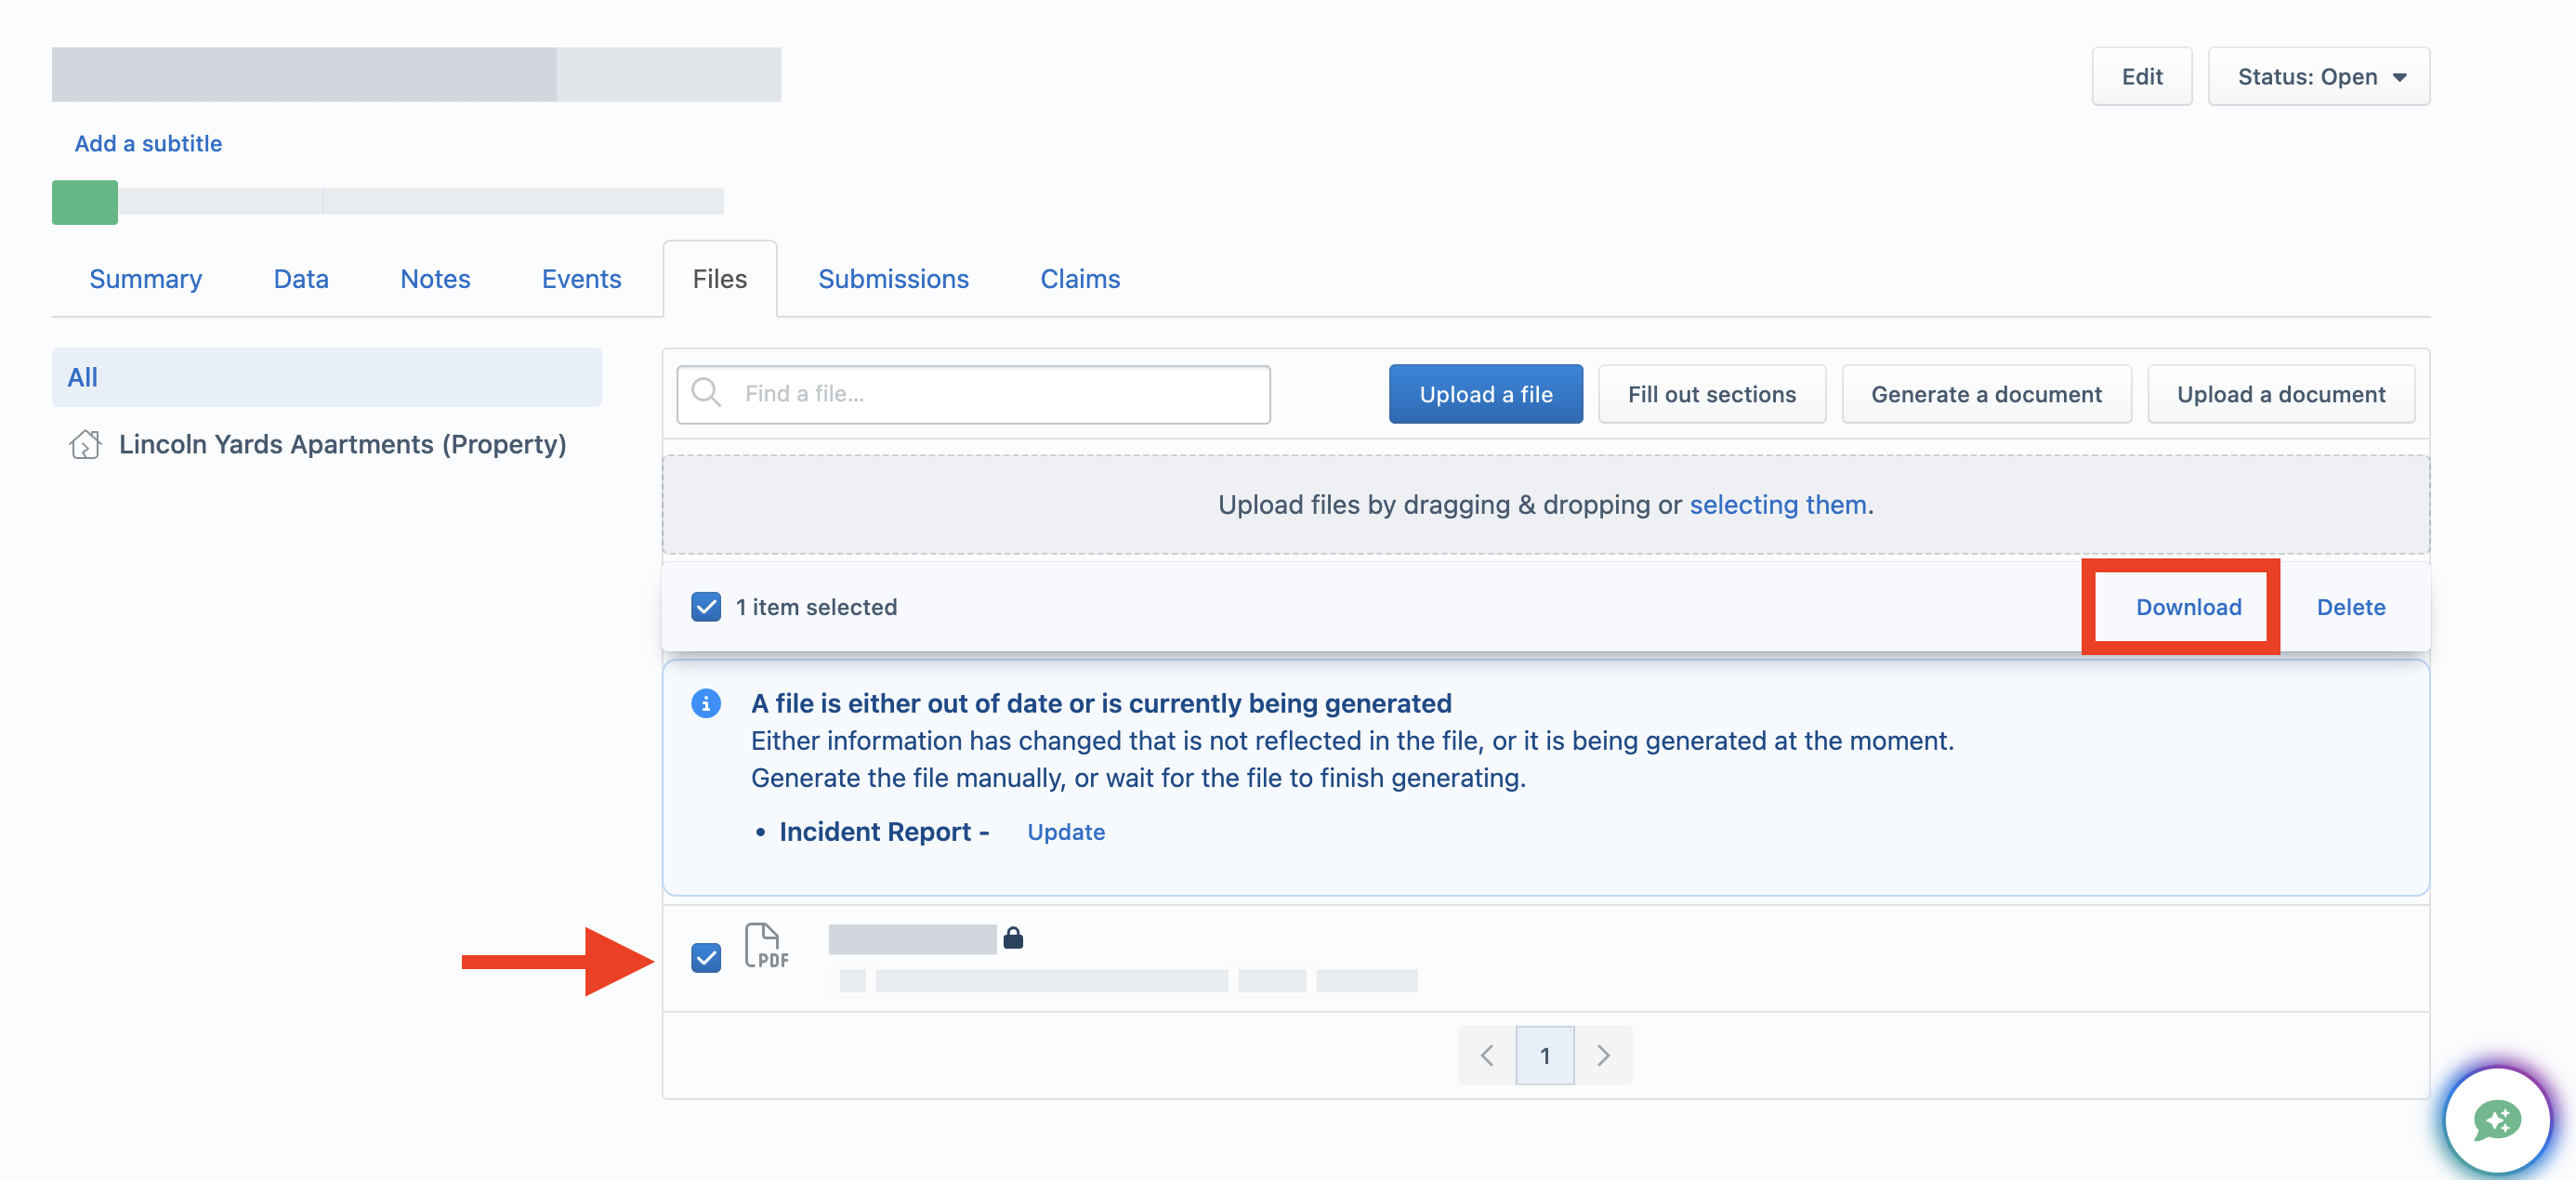
Task: Click Add a subtitle
Action: click(148, 143)
